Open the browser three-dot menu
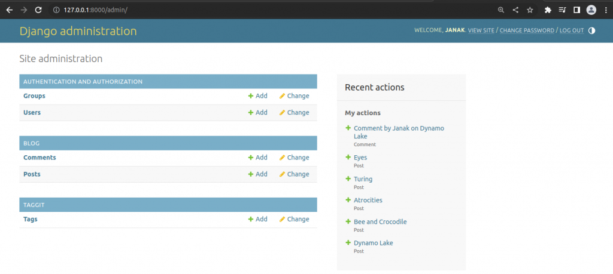This screenshot has height=274, width=613. pos(605,10)
